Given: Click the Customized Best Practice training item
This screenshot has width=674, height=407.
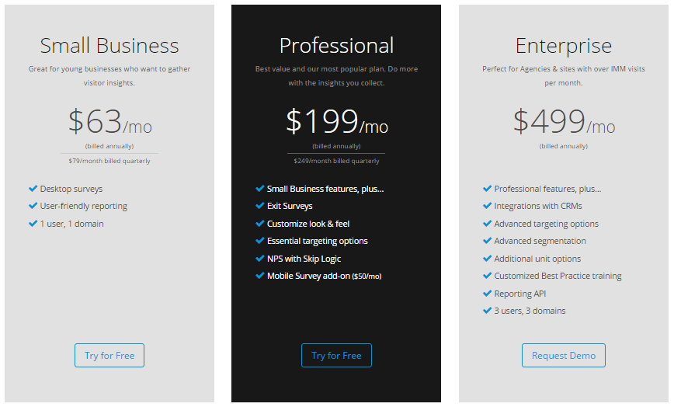Looking at the screenshot, I should click(558, 276).
